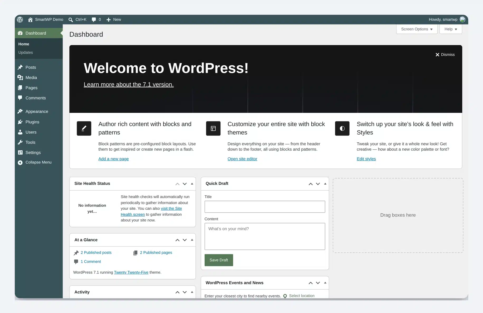Click the 2 Published posts link
Viewport: 483px width, 313px height.
[x=96, y=253]
